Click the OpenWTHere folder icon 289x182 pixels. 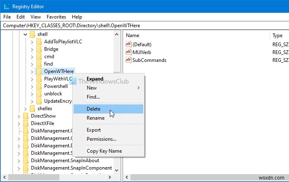click(x=39, y=71)
